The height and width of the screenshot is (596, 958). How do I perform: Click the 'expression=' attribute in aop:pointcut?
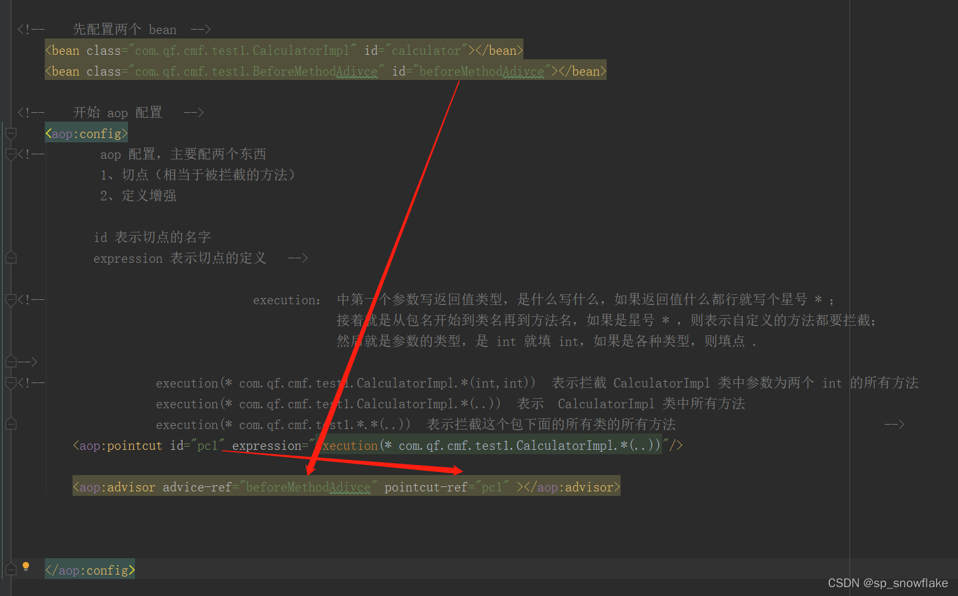[x=270, y=445]
